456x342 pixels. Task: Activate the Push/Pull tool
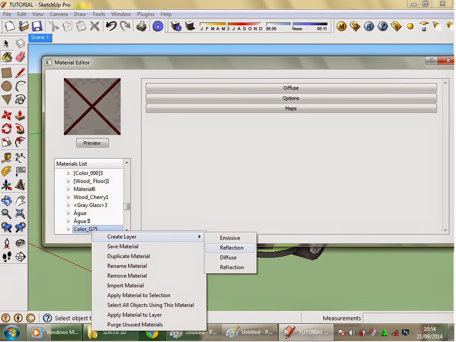[x=20, y=115]
